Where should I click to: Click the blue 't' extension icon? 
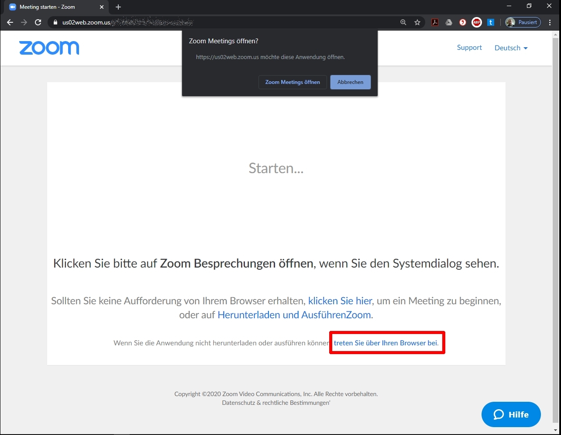point(491,22)
